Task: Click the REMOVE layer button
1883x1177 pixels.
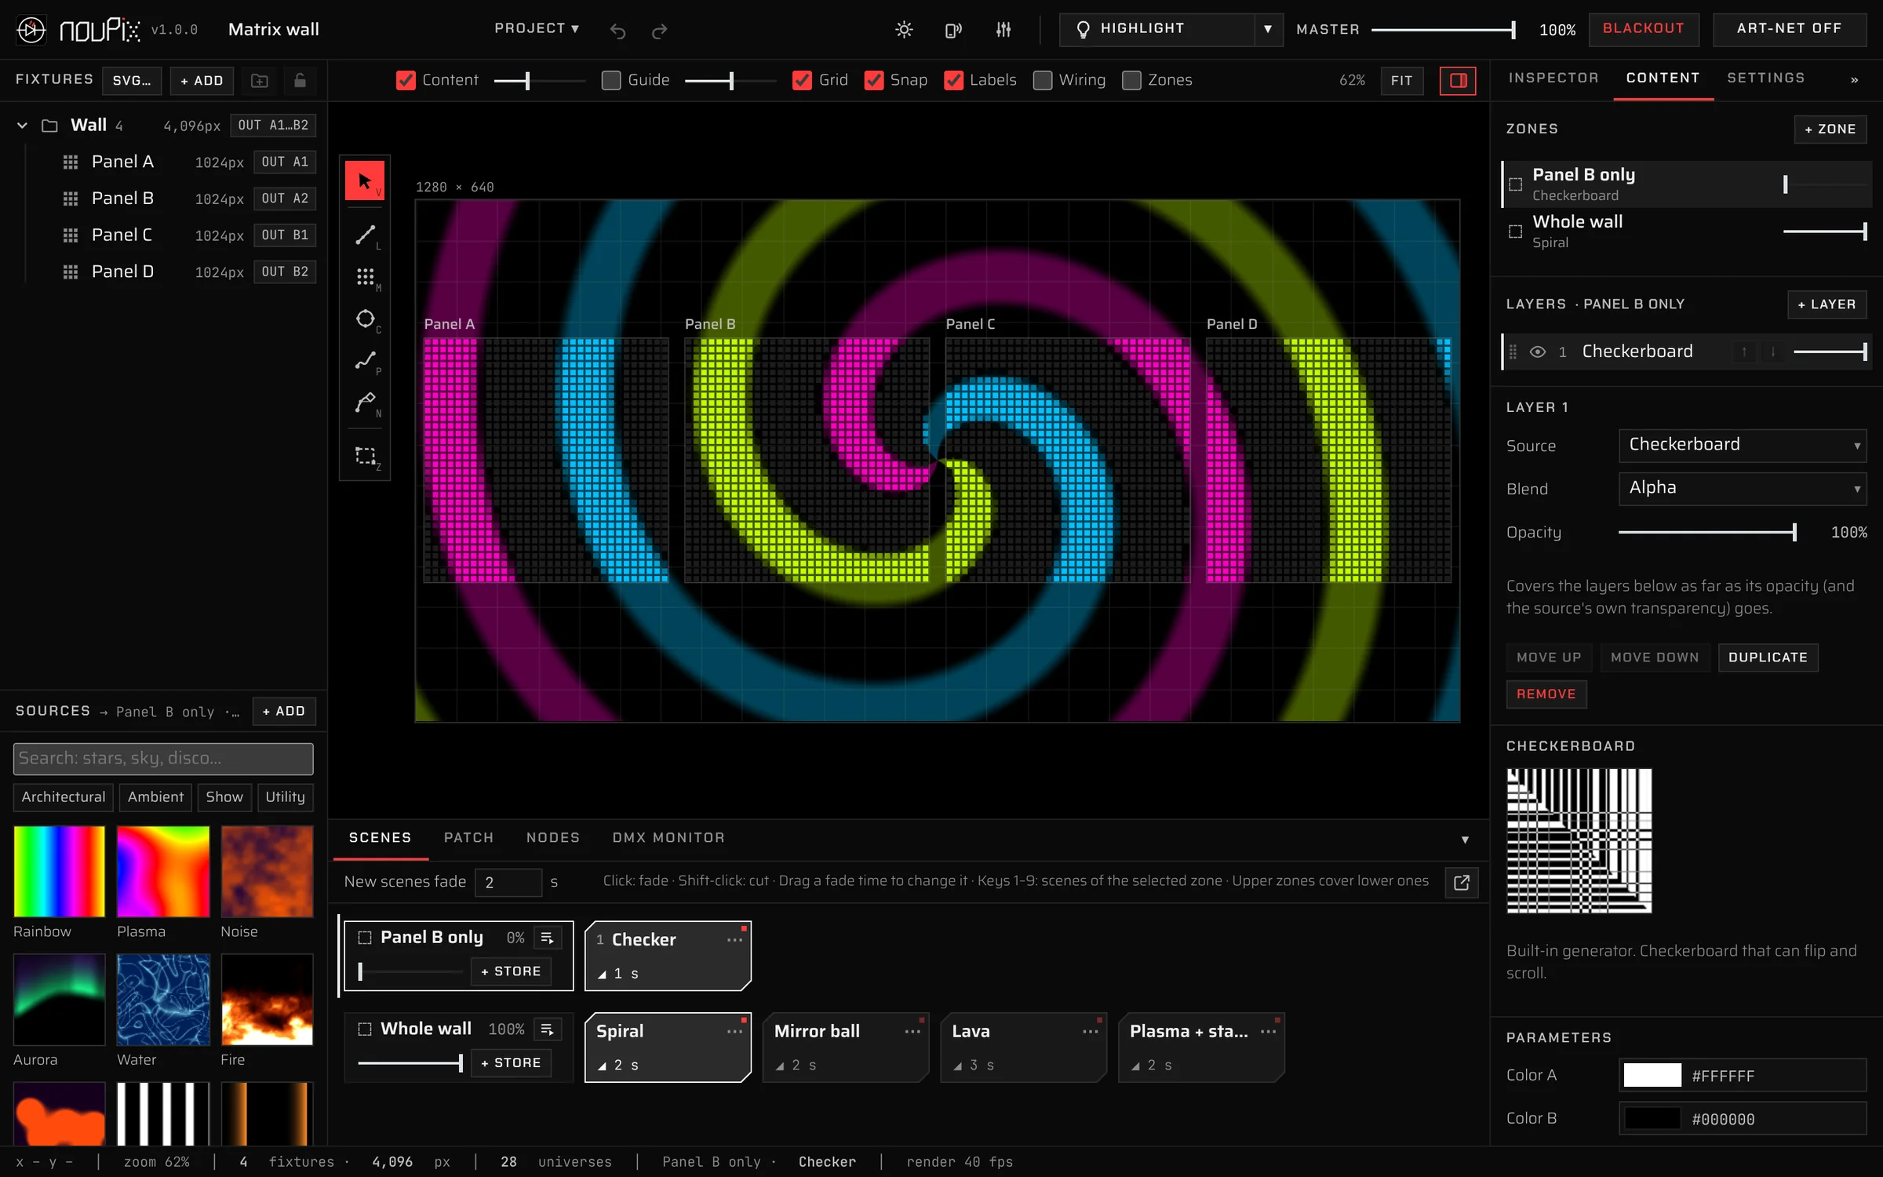Action: (1546, 694)
